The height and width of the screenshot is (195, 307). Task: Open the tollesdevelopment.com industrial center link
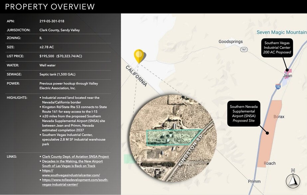pos(75,182)
